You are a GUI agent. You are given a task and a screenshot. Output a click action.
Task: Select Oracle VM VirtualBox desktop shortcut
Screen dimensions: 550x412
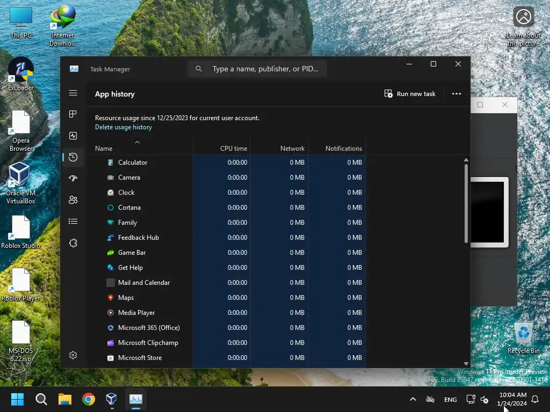click(21, 183)
